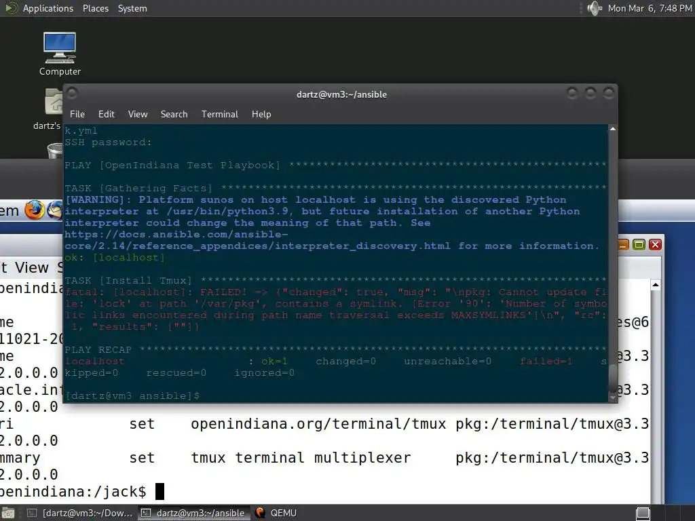Click the ansible docs URL line starting https://docs.ansible.com

(x=176, y=234)
